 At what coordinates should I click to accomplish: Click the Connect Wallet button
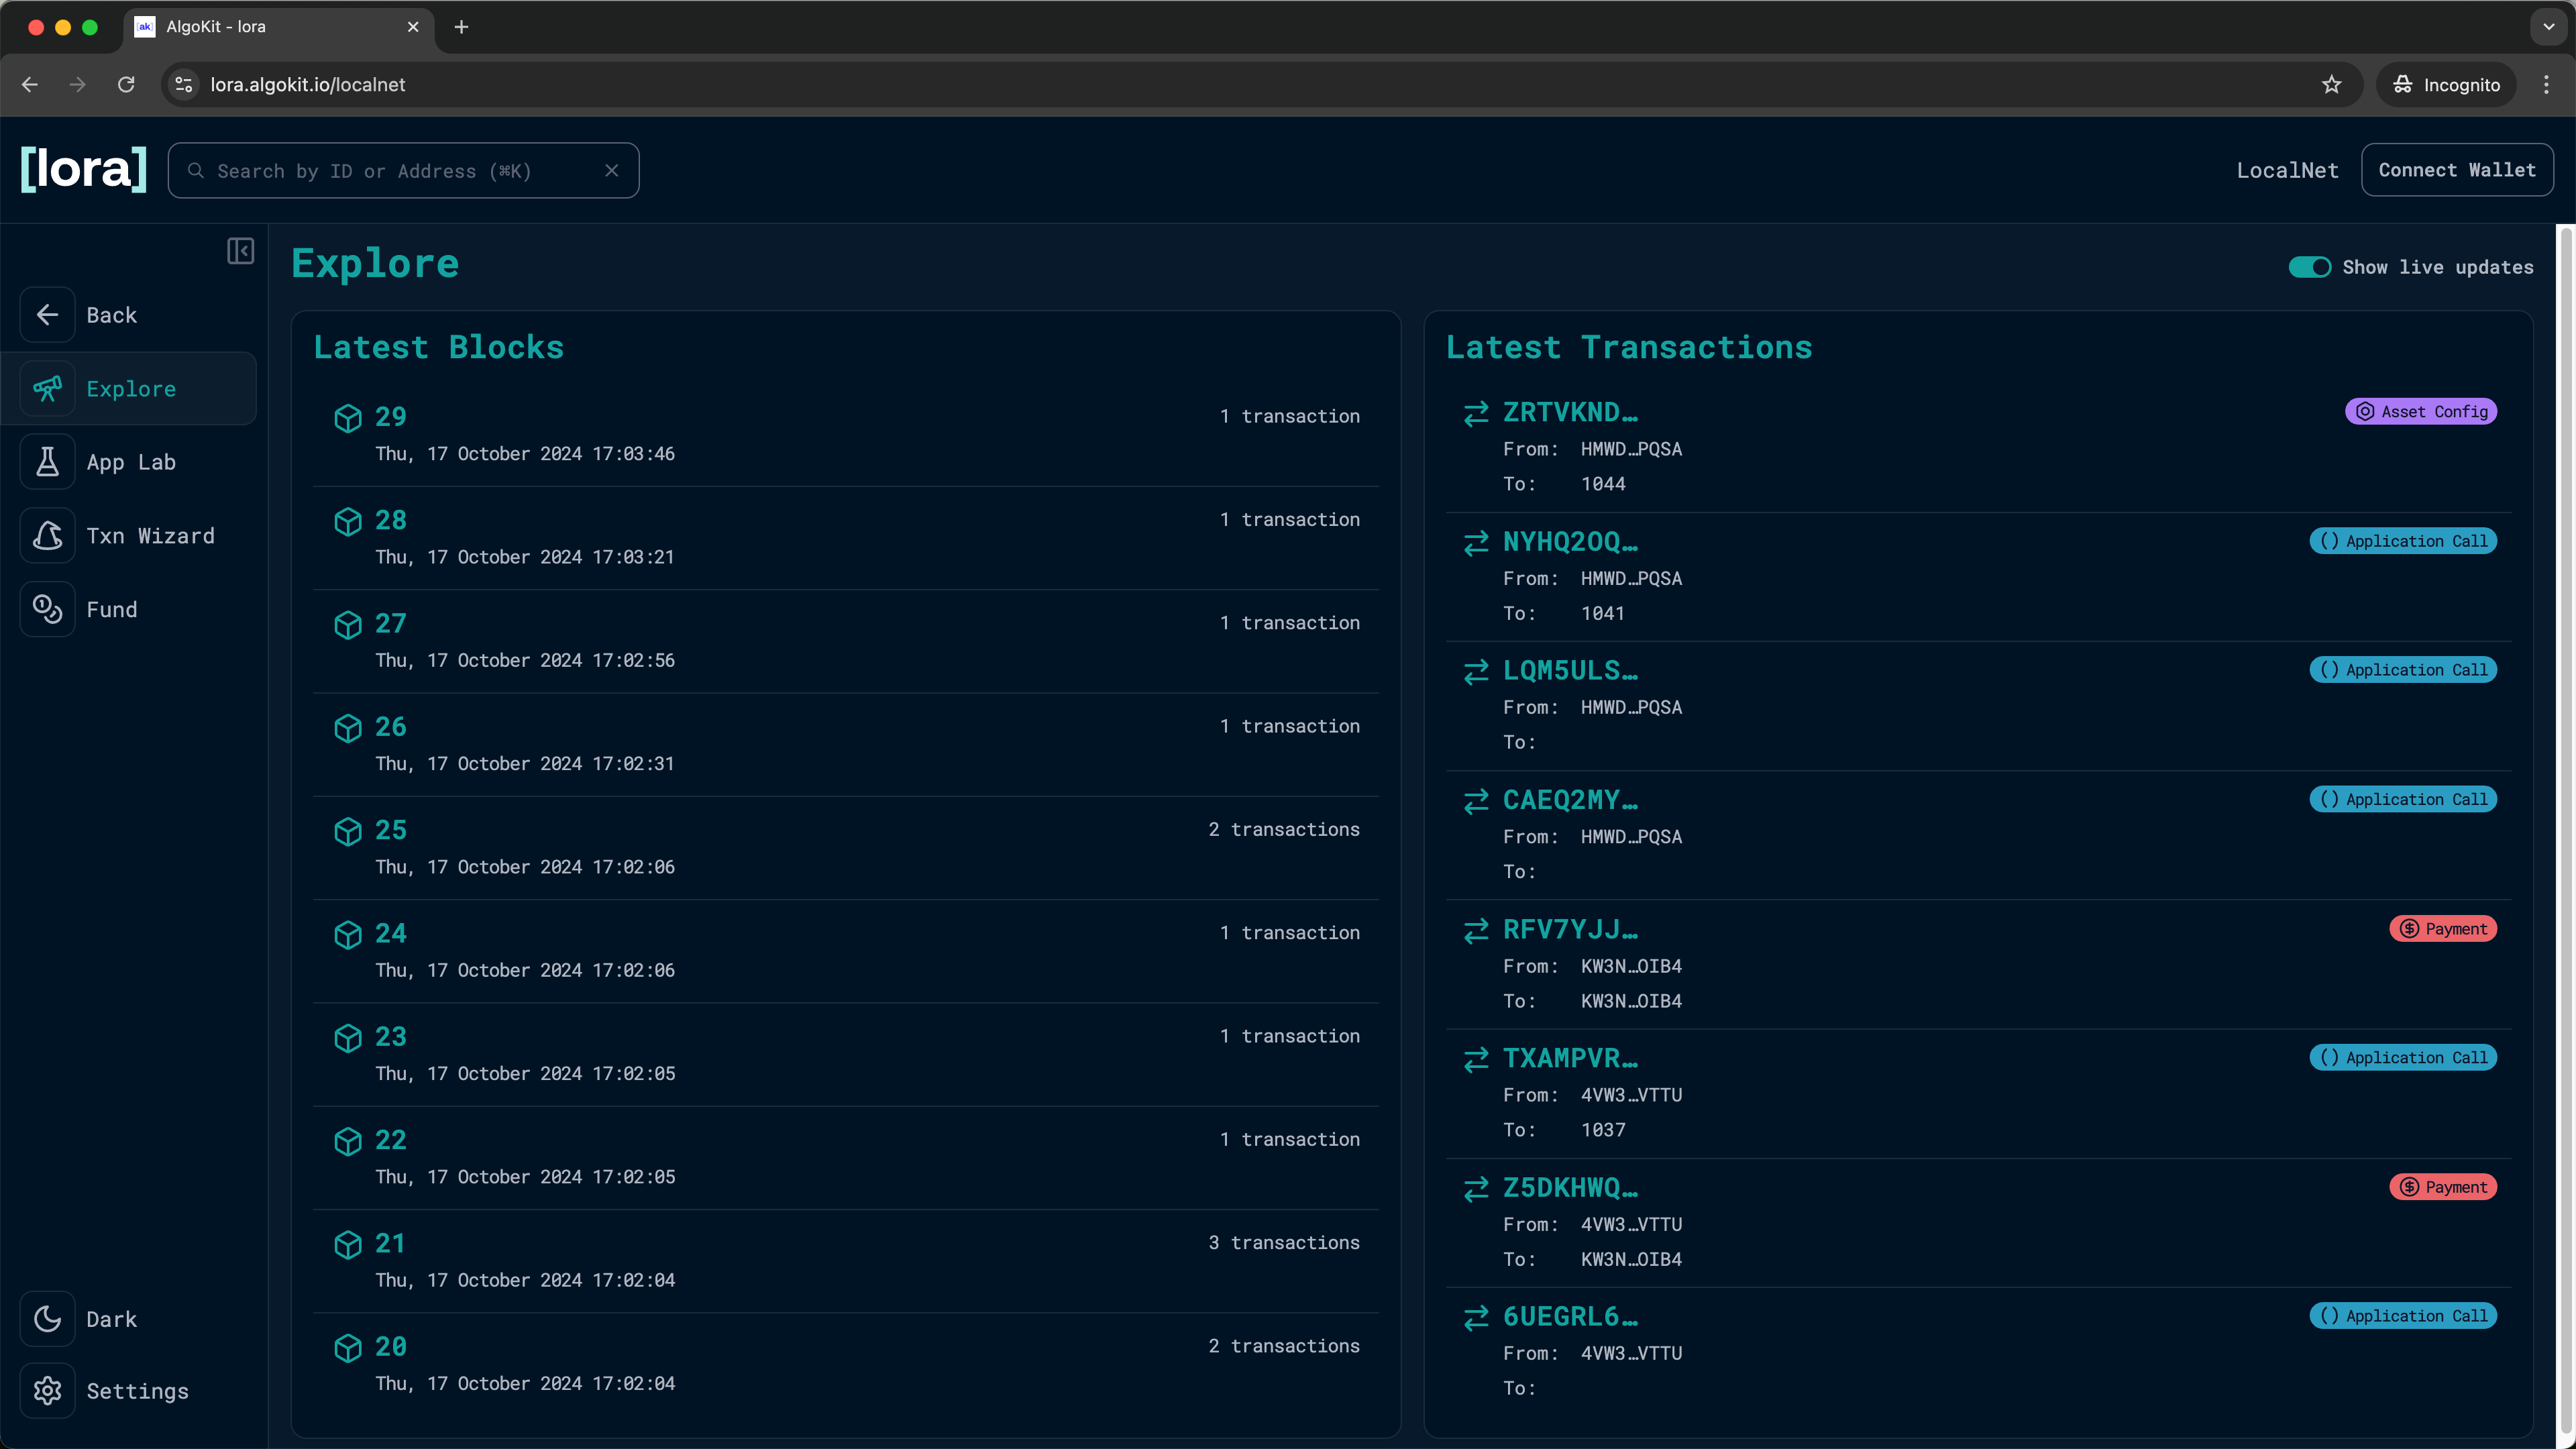click(x=2456, y=170)
